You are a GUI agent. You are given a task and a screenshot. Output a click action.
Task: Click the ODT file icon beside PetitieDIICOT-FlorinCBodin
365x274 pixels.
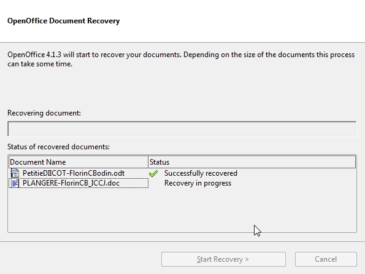[x=15, y=173]
